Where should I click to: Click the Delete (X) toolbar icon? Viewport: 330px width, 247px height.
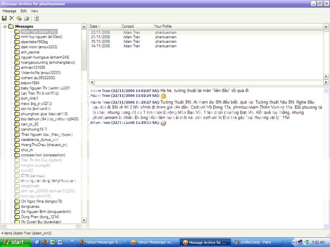(12, 18)
